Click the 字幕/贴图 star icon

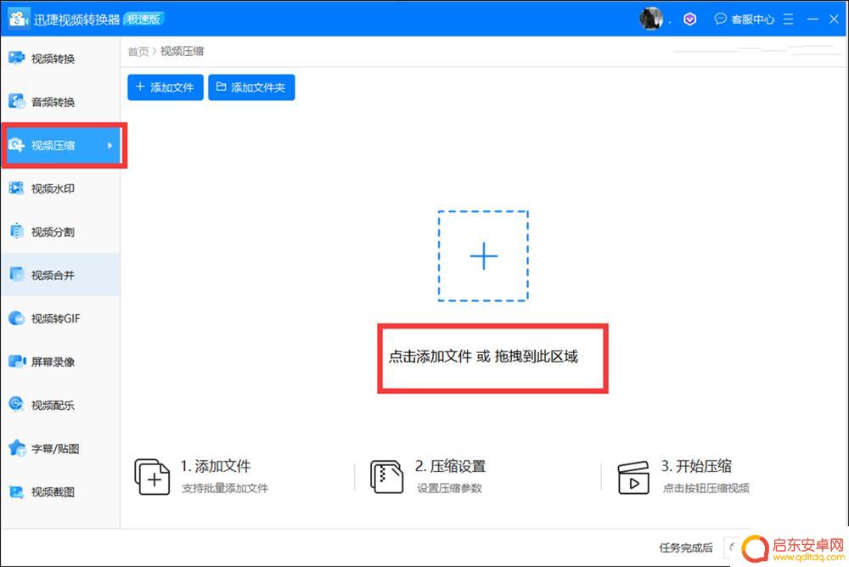point(17,448)
